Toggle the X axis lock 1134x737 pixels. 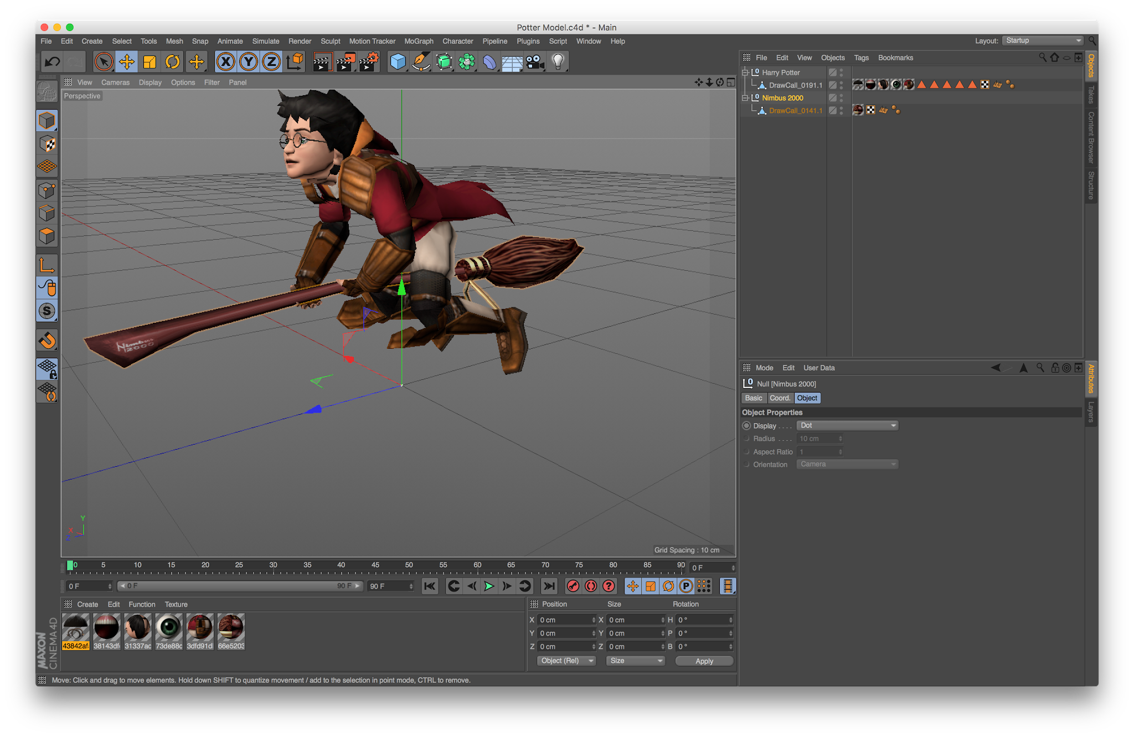225,61
